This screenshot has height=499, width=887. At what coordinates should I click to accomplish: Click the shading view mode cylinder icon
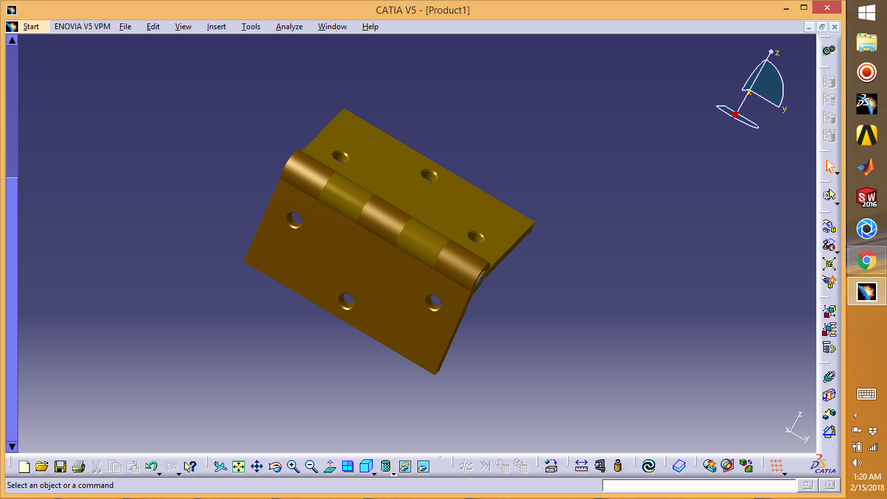[x=386, y=466]
